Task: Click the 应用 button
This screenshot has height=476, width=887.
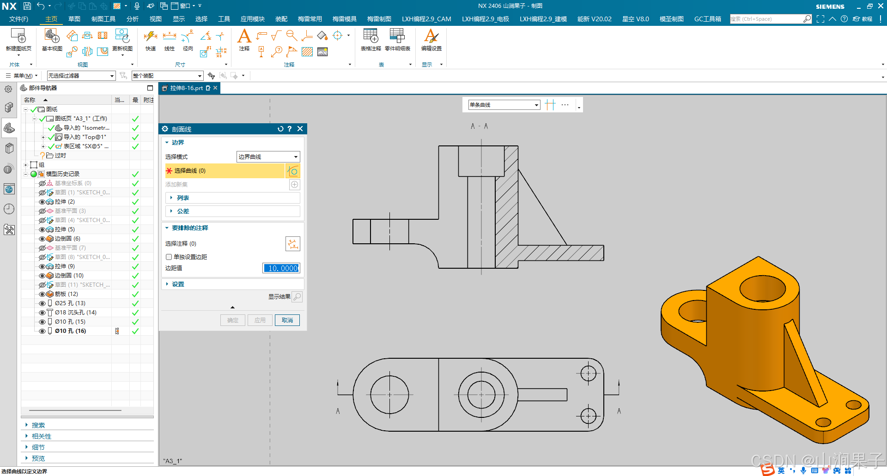Action: click(x=260, y=320)
